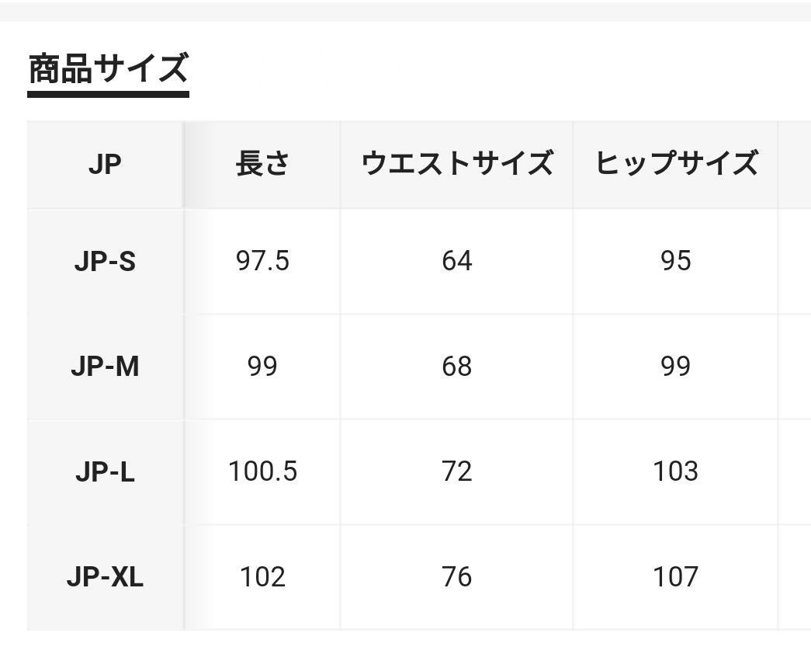Select the JP-M hip cell 99
The height and width of the screenshot is (647, 811).
[676, 367]
